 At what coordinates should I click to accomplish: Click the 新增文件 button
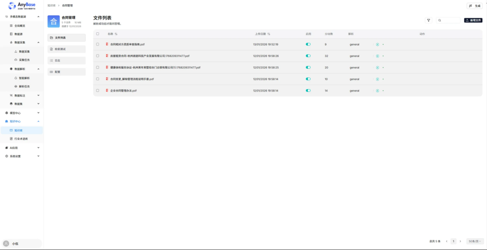click(x=473, y=20)
